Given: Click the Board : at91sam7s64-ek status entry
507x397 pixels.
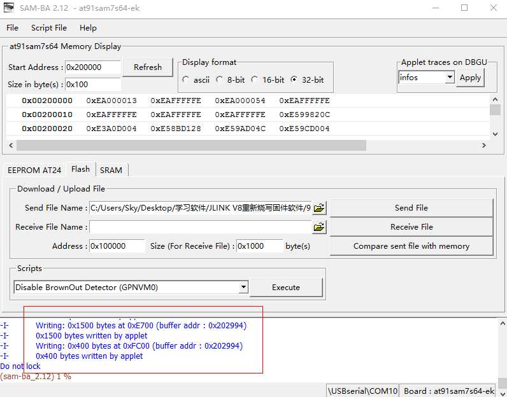Looking at the screenshot, I should [x=449, y=391].
